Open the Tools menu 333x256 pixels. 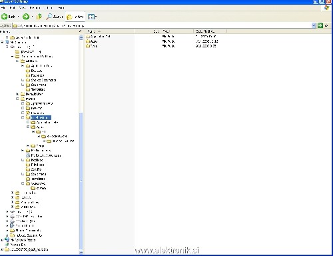[x=49, y=8]
